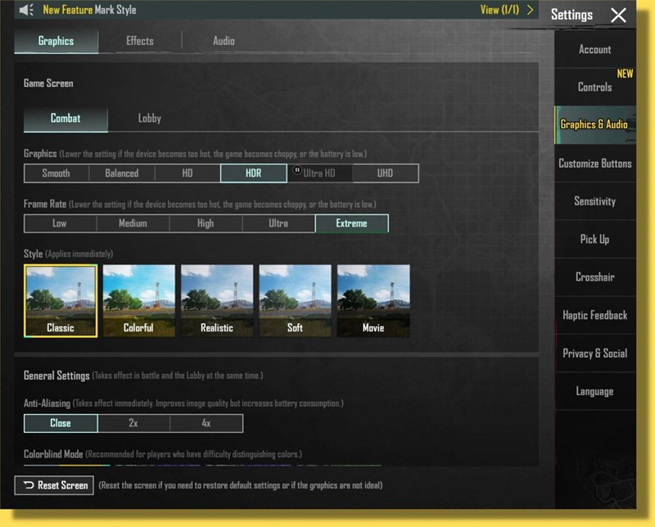Pick Medium frame rate
655x527 pixels.
pos(133,223)
